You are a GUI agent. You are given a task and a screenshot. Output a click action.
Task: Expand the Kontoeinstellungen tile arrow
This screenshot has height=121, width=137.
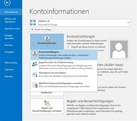click(x=47, y=46)
